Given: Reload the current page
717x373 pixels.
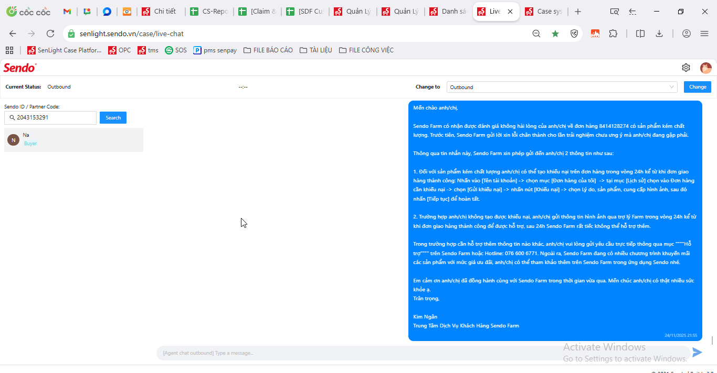Looking at the screenshot, I should (50, 34).
